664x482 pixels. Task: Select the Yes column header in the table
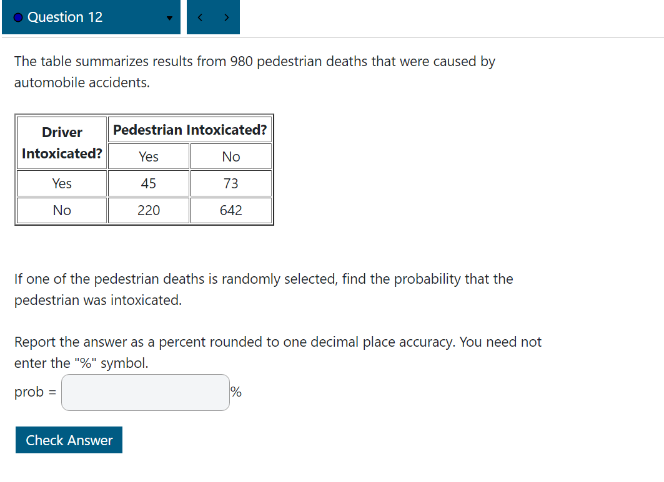148,156
